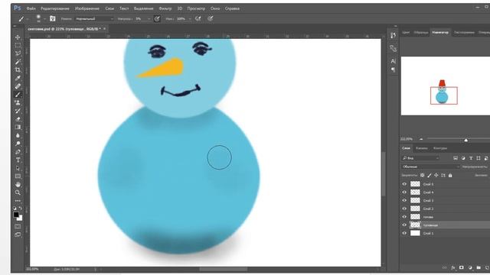Select the Zoom tool
Viewport: 490px width, 275px height.
pos(18,192)
